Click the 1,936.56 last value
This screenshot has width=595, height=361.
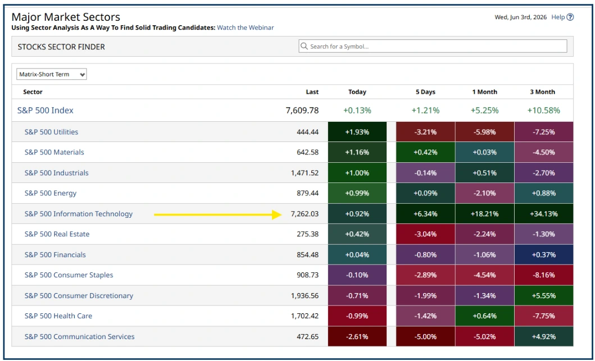(x=305, y=296)
